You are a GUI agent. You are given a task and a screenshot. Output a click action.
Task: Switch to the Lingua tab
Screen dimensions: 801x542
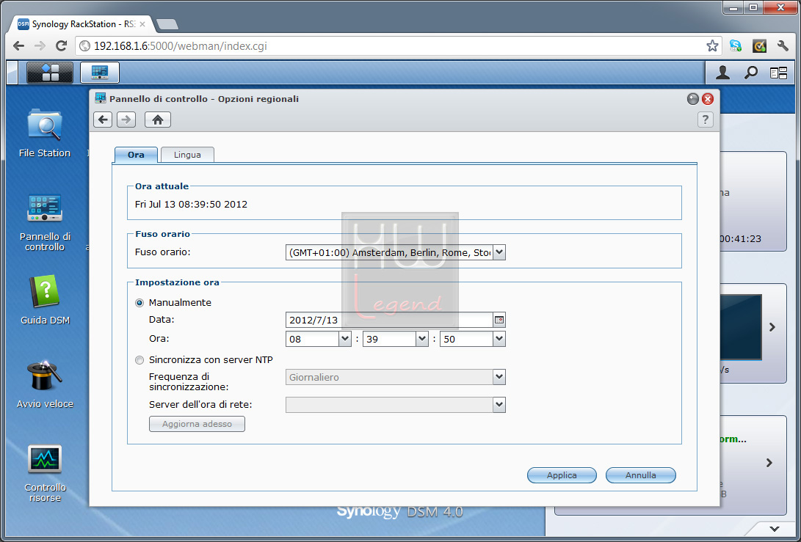[187, 155]
